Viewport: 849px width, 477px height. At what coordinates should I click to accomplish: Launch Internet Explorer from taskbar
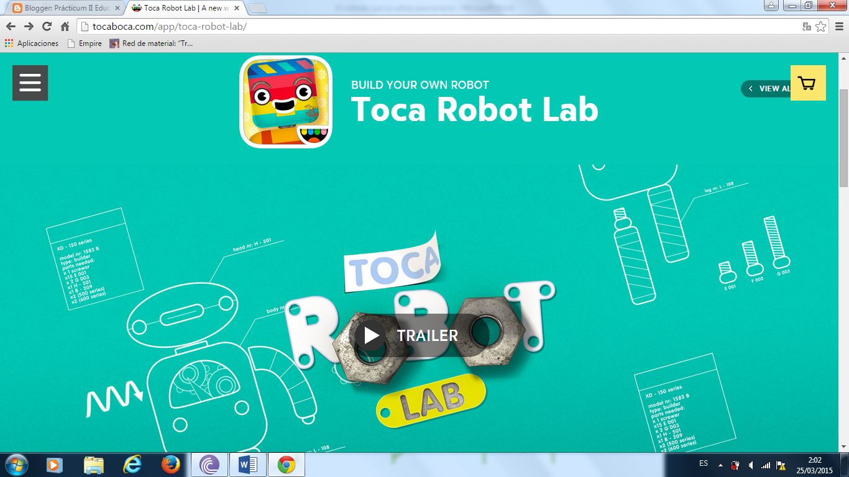tap(132, 465)
